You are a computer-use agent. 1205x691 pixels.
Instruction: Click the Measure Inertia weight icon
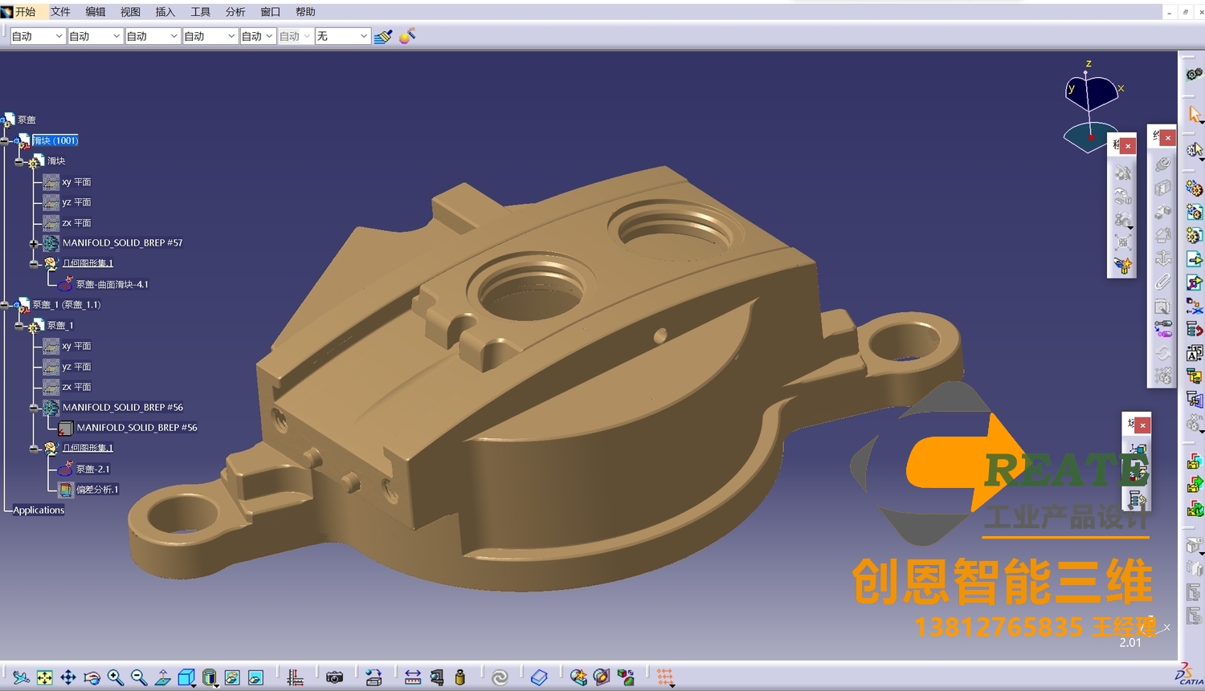pos(460,677)
